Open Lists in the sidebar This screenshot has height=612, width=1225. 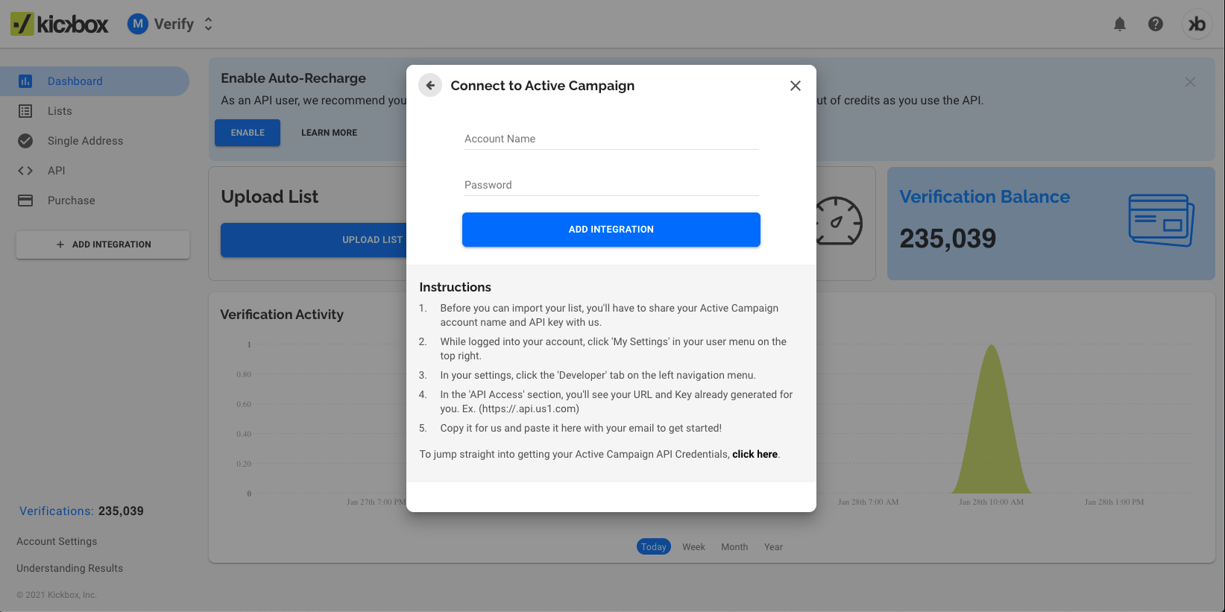95,111
